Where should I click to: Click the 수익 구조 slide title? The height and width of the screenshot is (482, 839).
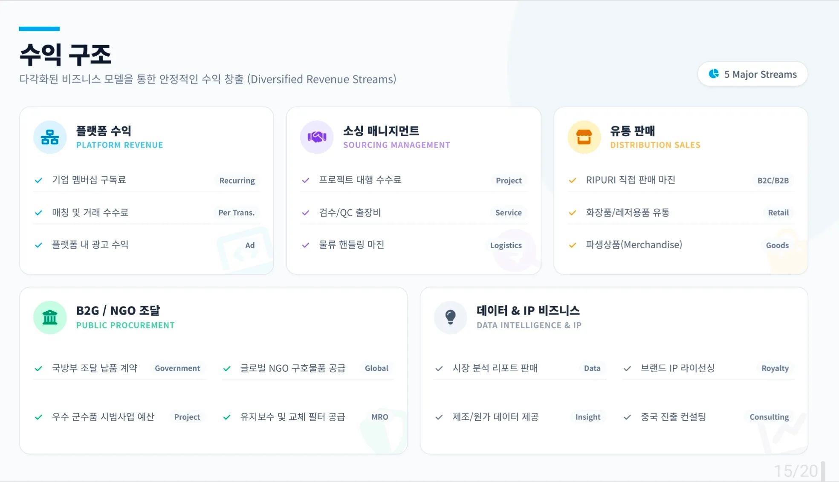(x=65, y=55)
